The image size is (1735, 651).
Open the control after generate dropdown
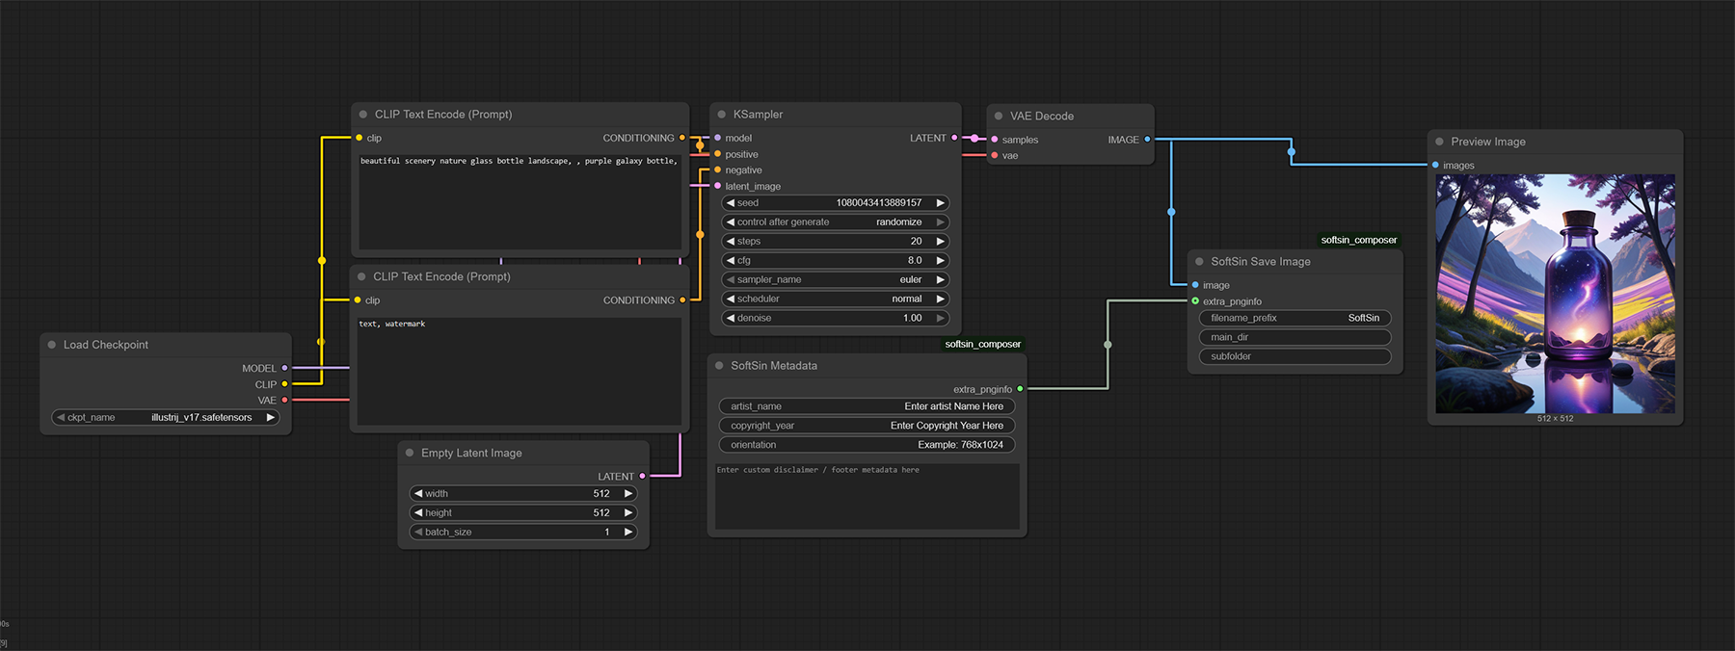(x=836, y=222)
